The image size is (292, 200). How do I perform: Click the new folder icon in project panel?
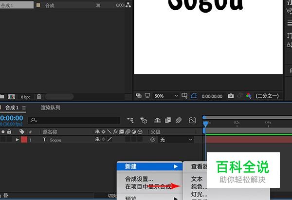click(2, 97)
